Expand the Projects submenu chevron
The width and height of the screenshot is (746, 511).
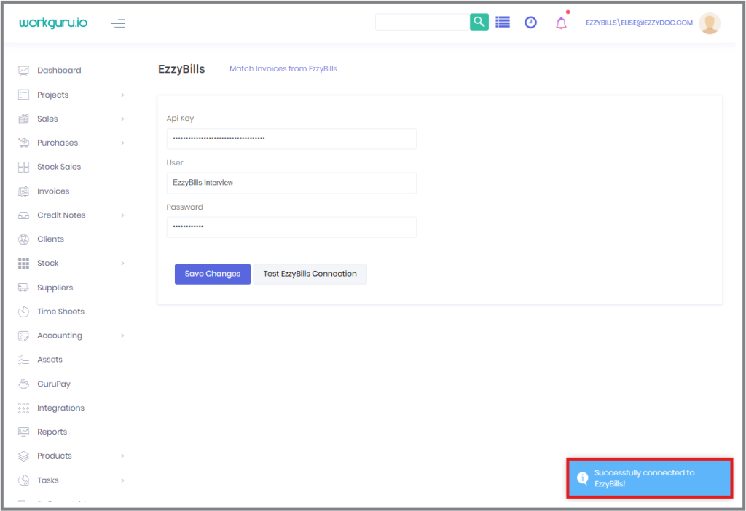coord(122,95)
